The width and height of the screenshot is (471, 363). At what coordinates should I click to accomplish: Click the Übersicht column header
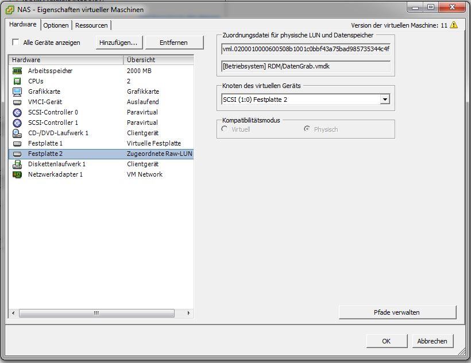click(159, 60)
